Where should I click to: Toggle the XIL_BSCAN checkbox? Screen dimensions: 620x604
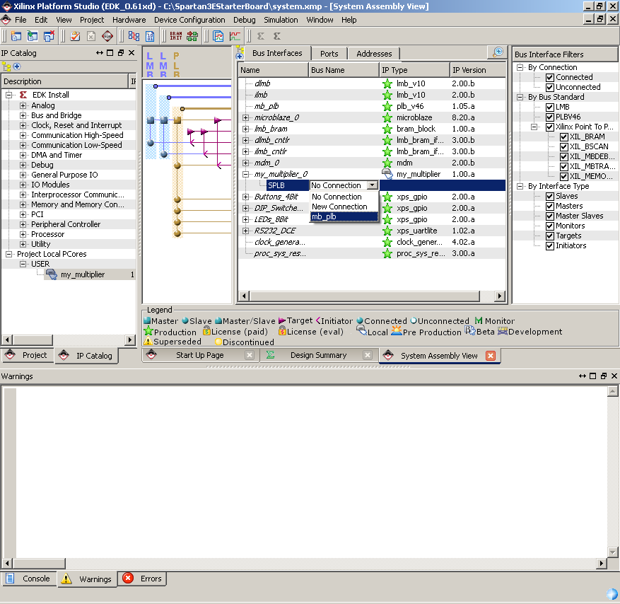[564, 146]
